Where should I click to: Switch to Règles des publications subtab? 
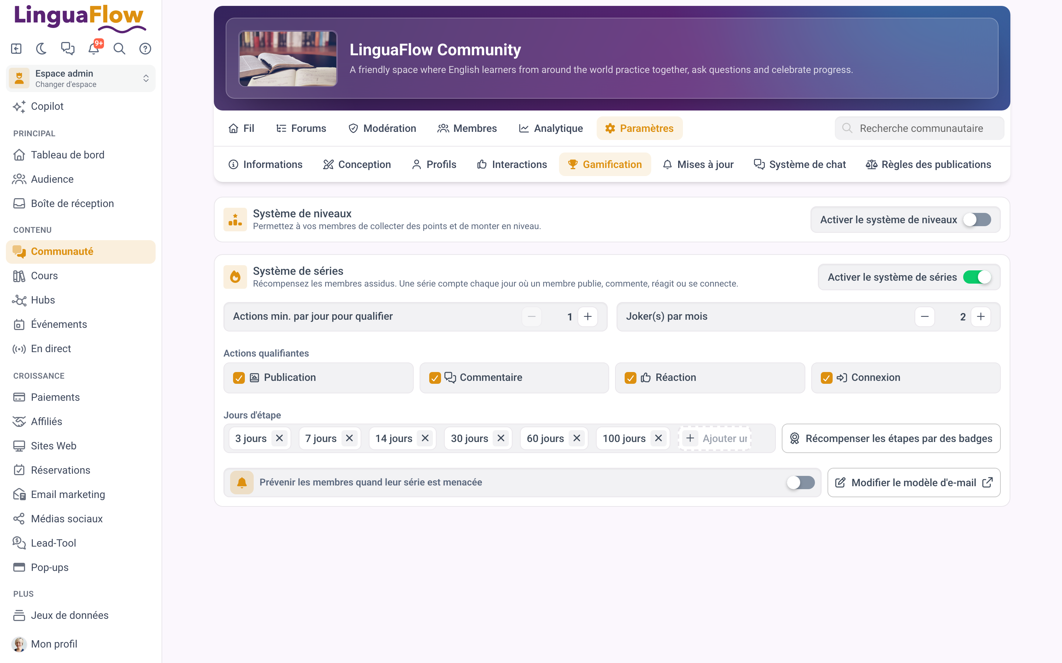[x=928, y=164]
